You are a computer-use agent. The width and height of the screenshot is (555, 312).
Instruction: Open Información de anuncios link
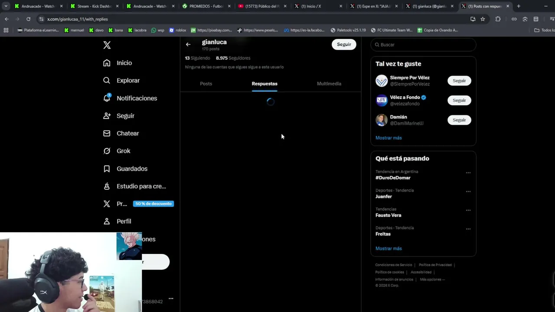coord(394,279)
